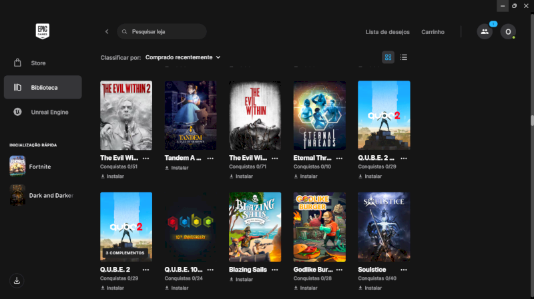The image size is (534, 299).
Task: Open the account profile avatar
Action: (x=508, y=32)
